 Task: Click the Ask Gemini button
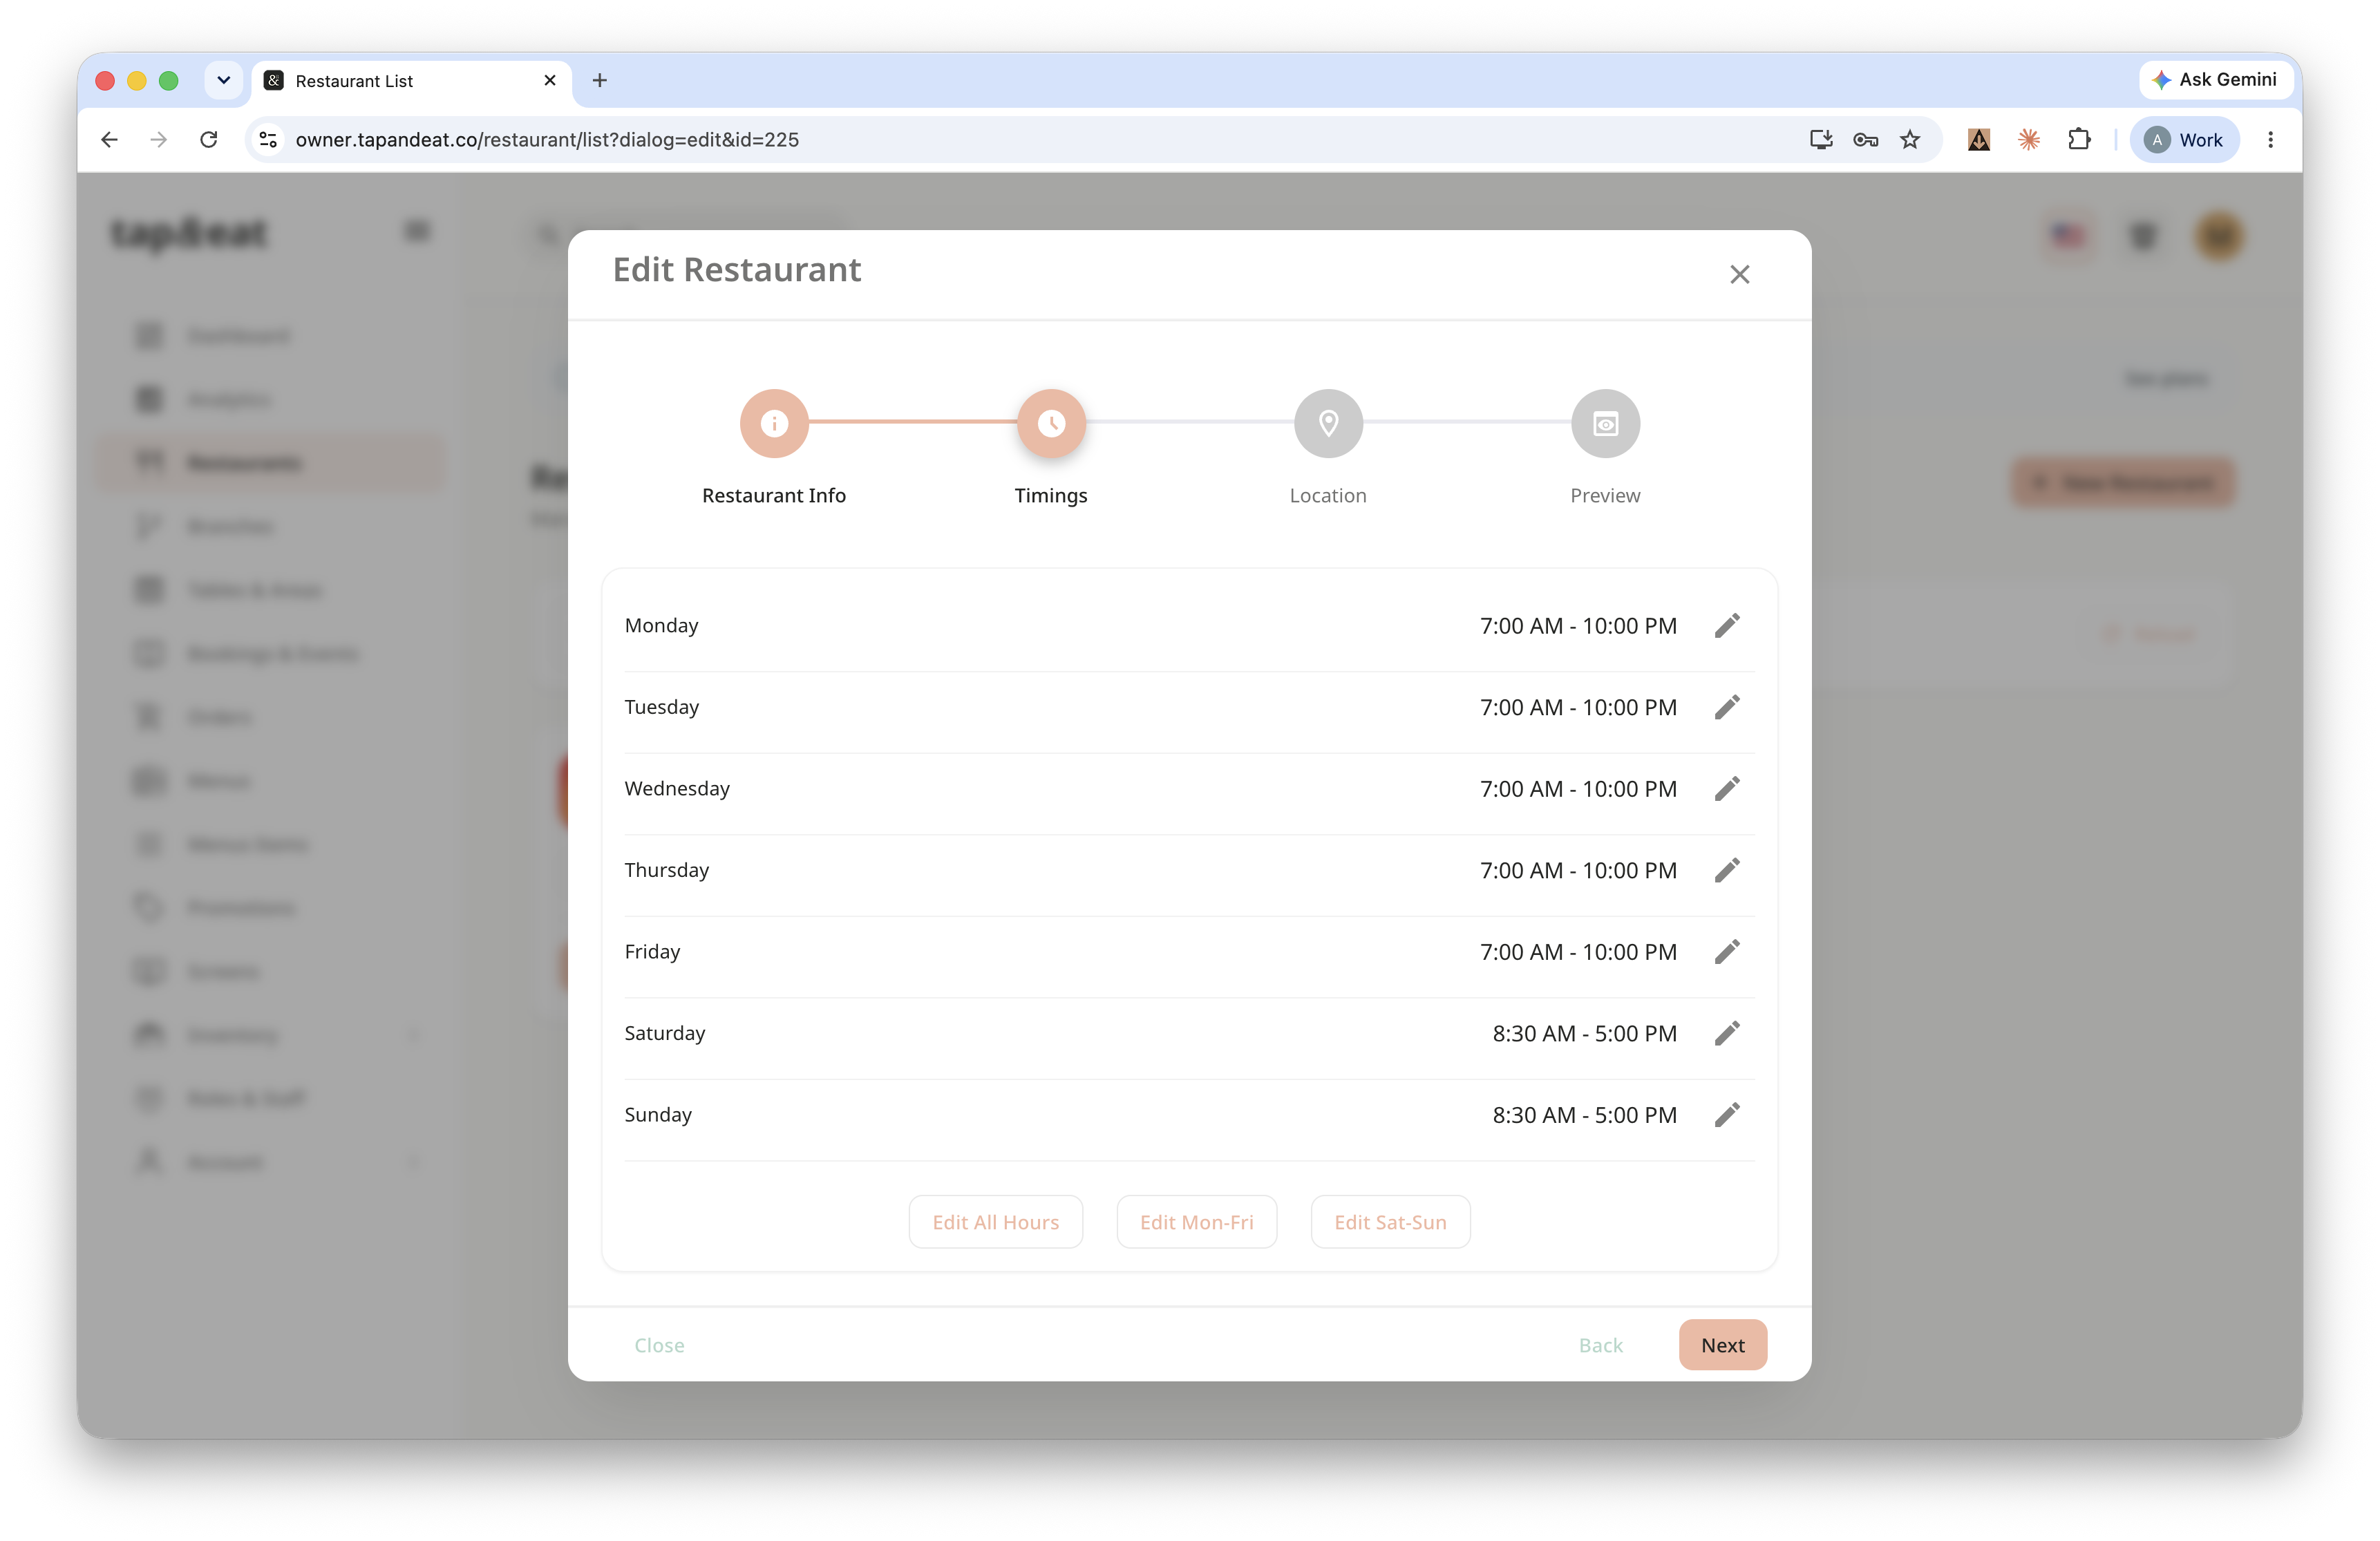[2215, 80]
